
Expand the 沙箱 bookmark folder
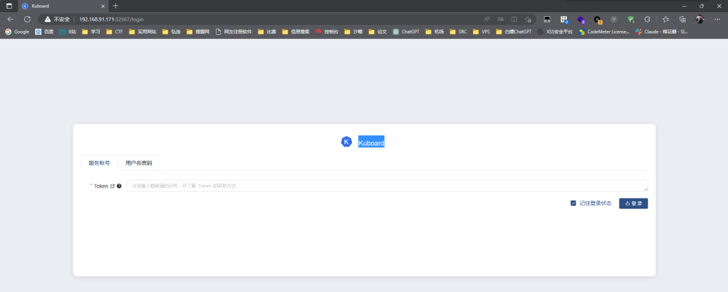point(353,32)
